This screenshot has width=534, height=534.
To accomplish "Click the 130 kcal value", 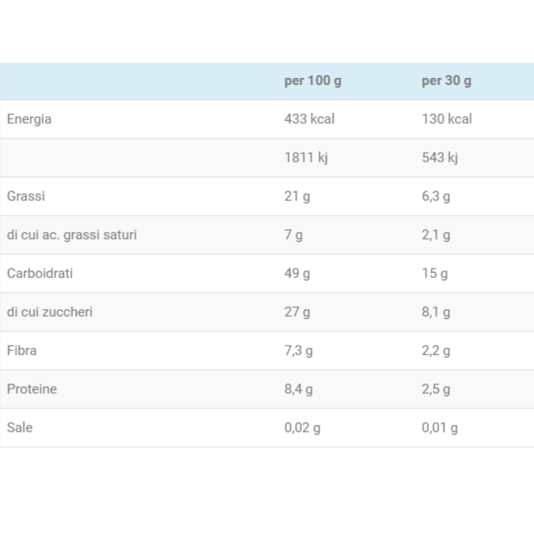I will coord(446,119).
